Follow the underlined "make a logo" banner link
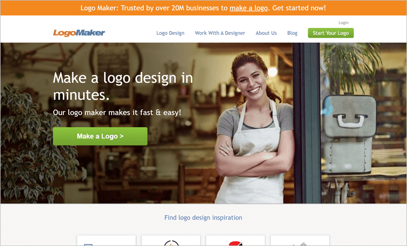This screenshot has height=246, width=407. point(249,8)
